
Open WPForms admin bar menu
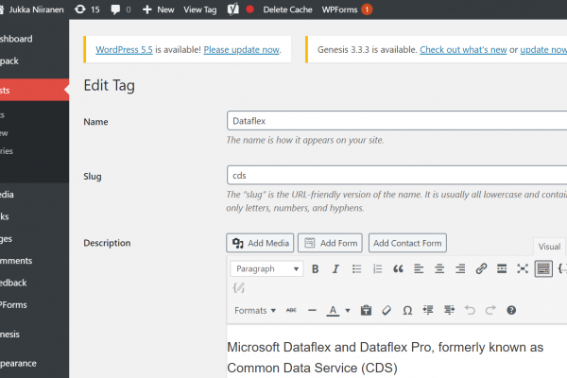tap(347, 9)
